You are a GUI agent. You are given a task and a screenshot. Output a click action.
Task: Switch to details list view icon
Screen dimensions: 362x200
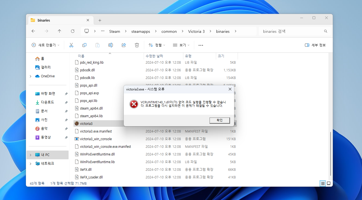pyautogui.click(x=323, y=183)
